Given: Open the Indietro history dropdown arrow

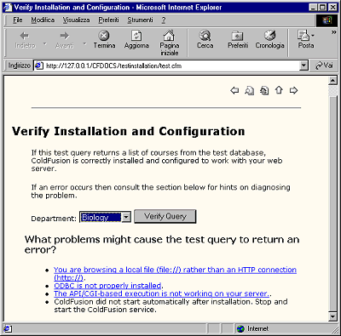Looking at the screenshot, I should (44, 43).
